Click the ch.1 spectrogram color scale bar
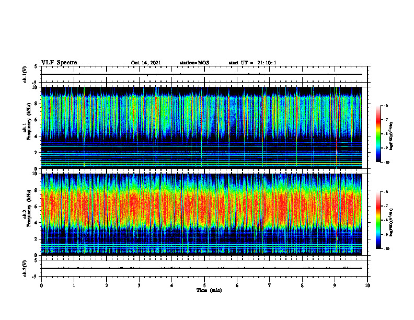The height and width of the screenshot is (320, 414). pyautogui.click(x=378, y=134)
